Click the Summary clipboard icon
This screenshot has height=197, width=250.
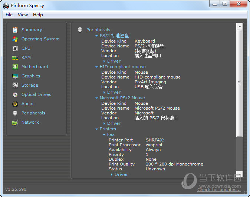tap(15, 30)
